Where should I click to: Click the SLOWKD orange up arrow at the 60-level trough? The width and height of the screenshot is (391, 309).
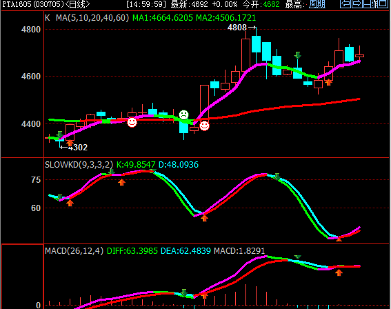coord(204,218)
